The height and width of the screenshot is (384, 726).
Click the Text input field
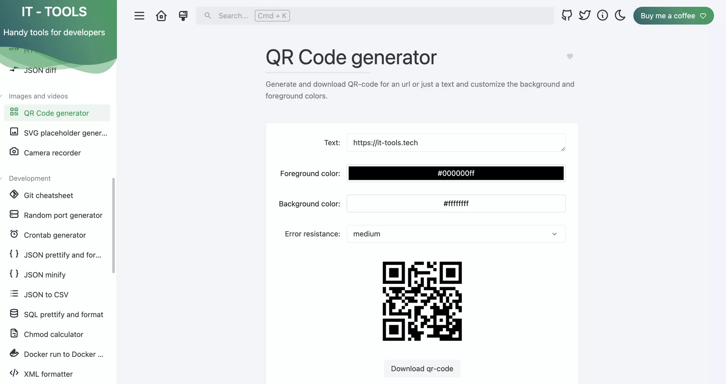pos(456,143)
